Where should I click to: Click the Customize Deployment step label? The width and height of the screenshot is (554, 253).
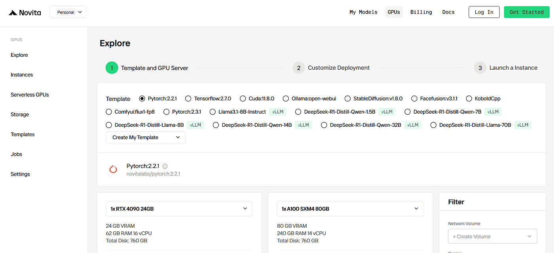339,68
